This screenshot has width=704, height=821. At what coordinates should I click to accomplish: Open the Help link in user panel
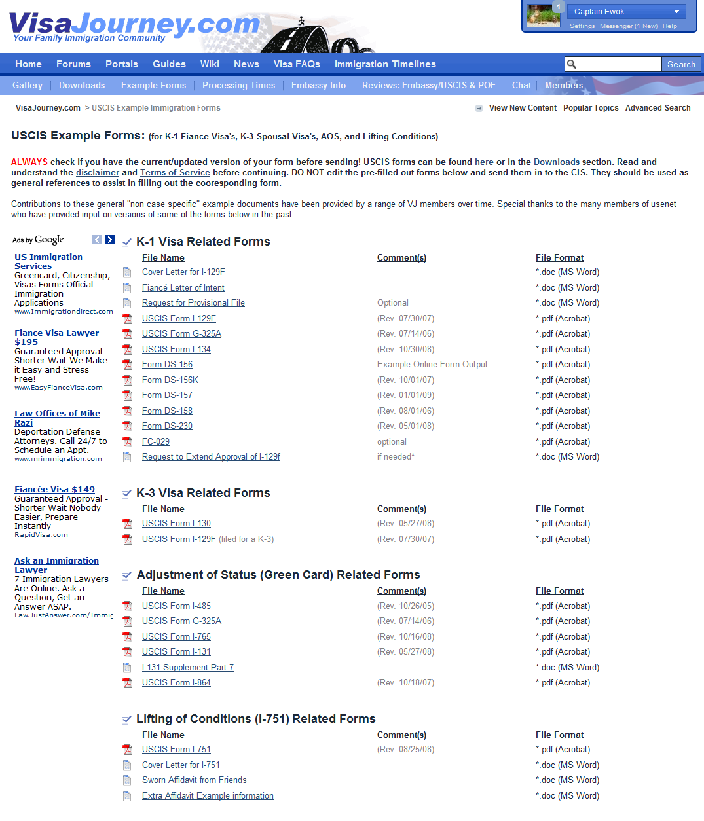(x=670, y=26)
